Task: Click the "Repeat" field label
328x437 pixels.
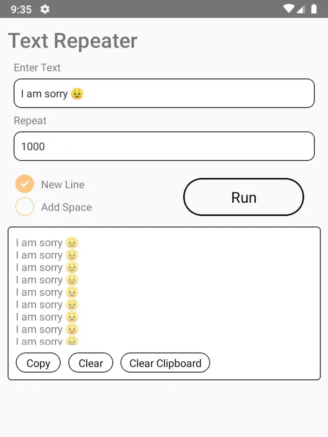Action: pos(30,121)
